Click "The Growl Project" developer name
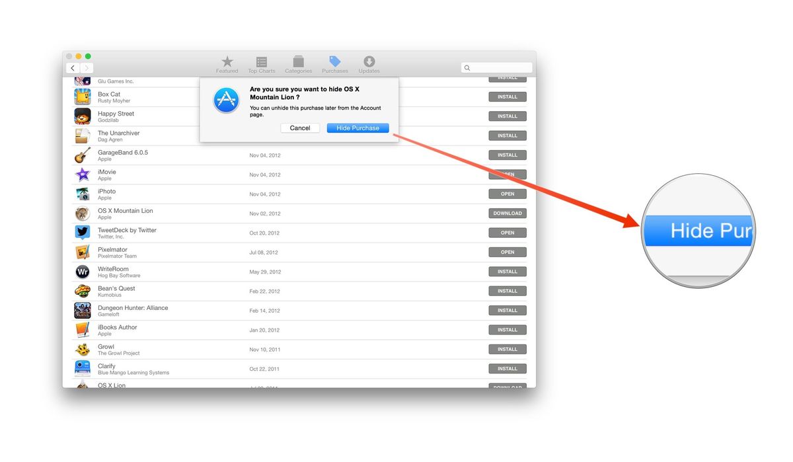The height and width of the screenshot is (462, 793). (x=119, y=353)
